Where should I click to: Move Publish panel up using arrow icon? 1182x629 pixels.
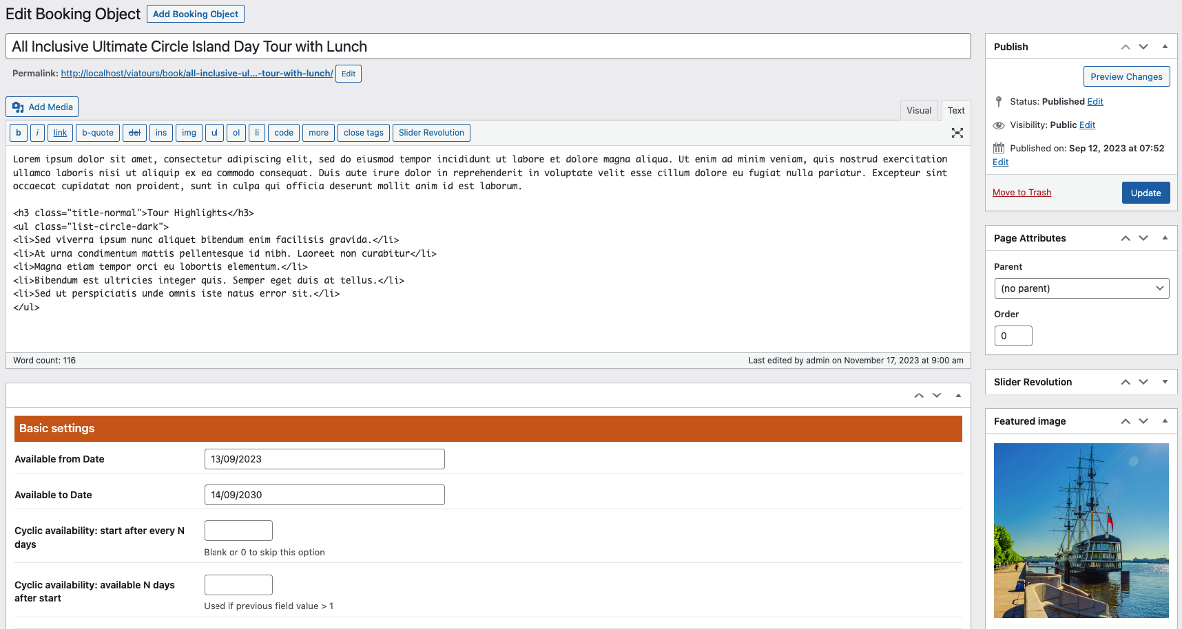(x=1125, y=47)
